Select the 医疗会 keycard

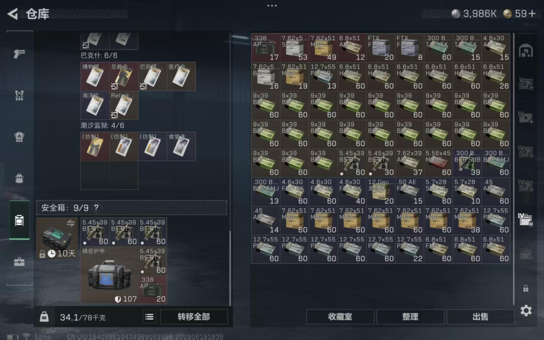coord(181,76)
